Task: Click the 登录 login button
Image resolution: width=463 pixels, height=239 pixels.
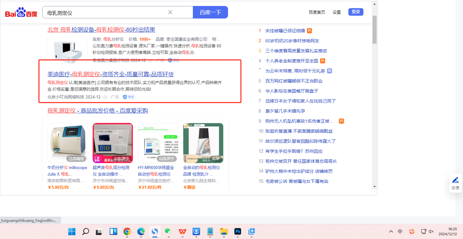Action: pyautogui.click(x=356, y=12)
